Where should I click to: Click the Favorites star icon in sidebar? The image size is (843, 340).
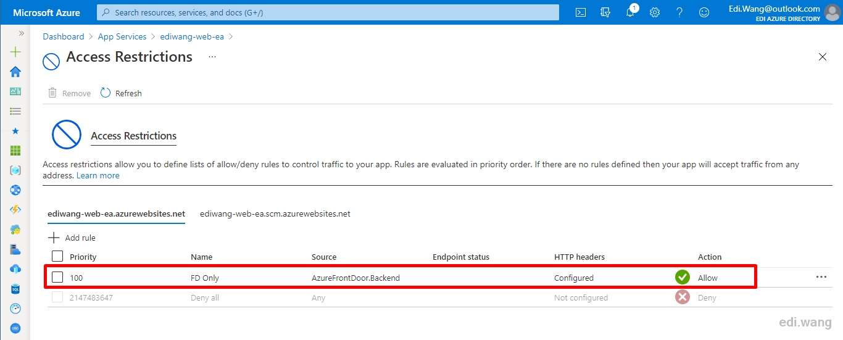click(x=15, y=131)
